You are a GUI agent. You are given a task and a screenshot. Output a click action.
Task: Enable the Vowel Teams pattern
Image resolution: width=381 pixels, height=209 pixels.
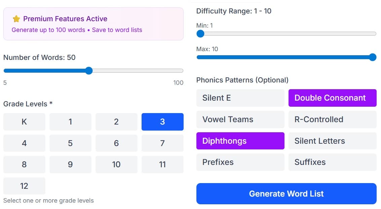tap(240, 119)
